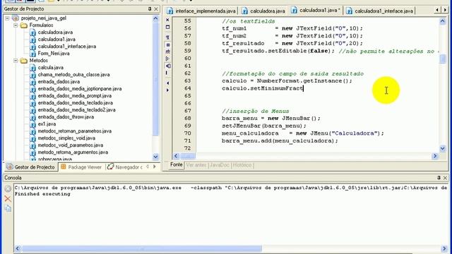The height and width of the screenshot is (254, 452).
Task: Select metodos_void_parametros.java
Action: point(71,145)
